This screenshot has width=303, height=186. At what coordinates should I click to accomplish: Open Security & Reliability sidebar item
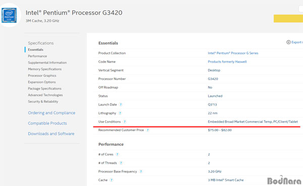(x=43, y=101)
